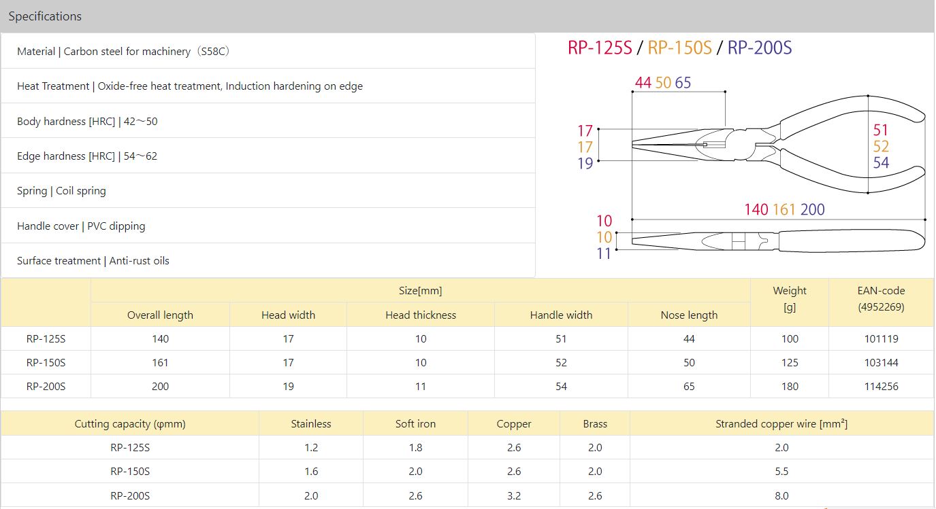
Task: Select the red RP-125S title above the diagram
Action: [x=600, y=48]
